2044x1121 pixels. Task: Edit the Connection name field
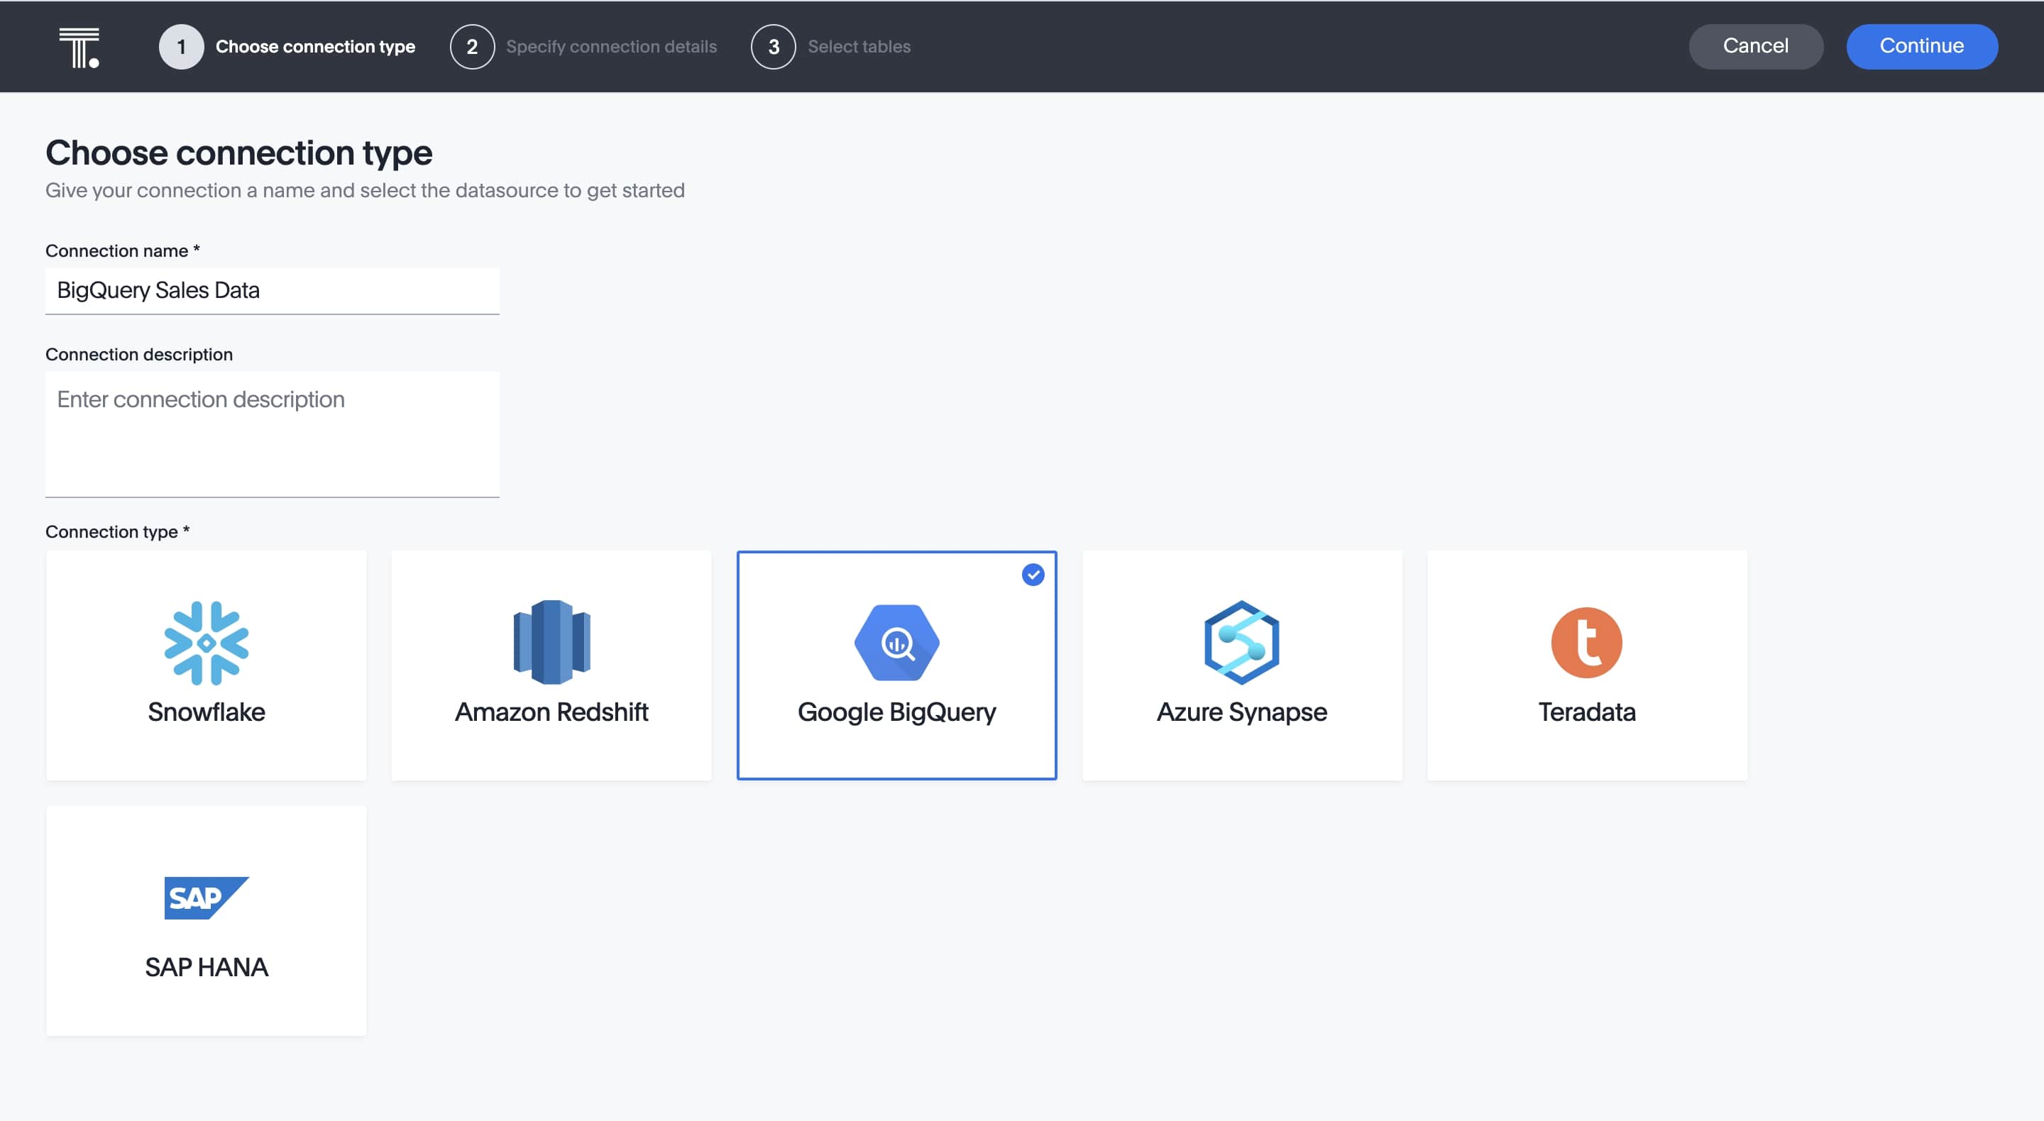tap(272, 291)
